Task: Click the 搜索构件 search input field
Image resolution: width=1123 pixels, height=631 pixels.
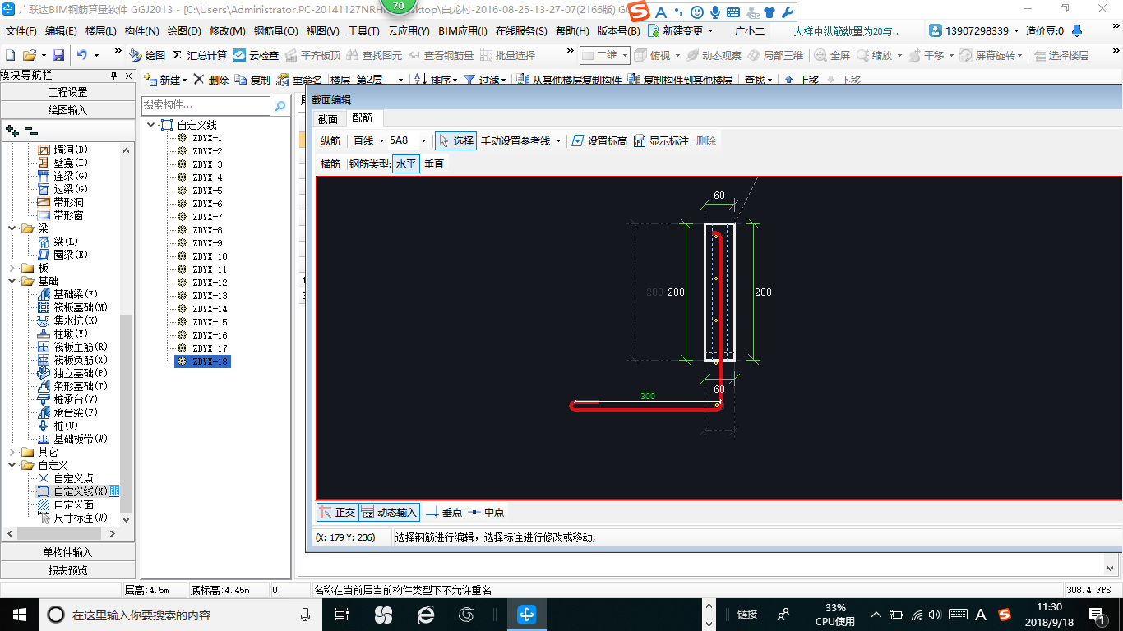Action: pos(206,105)
